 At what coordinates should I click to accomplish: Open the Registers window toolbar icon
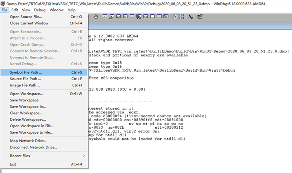pos(125,17)
